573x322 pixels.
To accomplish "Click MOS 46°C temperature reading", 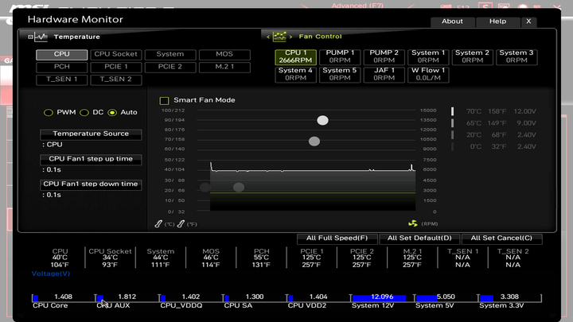I will click(x=211, y=258).
